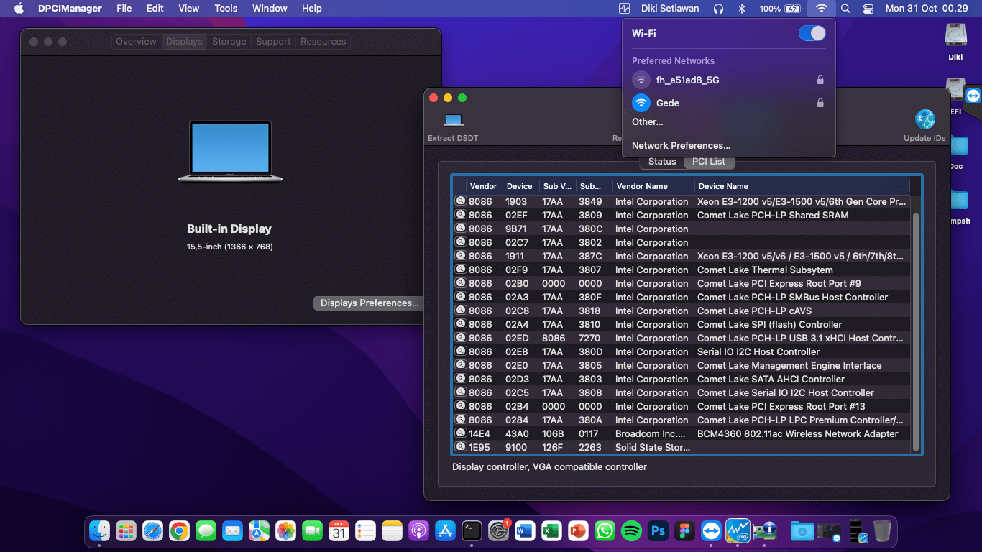Image resolution: width=982 pixels, height=552 pixels.
Task: Click the Extract DSDT toolbar icon
Action: [x=453, y=121]
